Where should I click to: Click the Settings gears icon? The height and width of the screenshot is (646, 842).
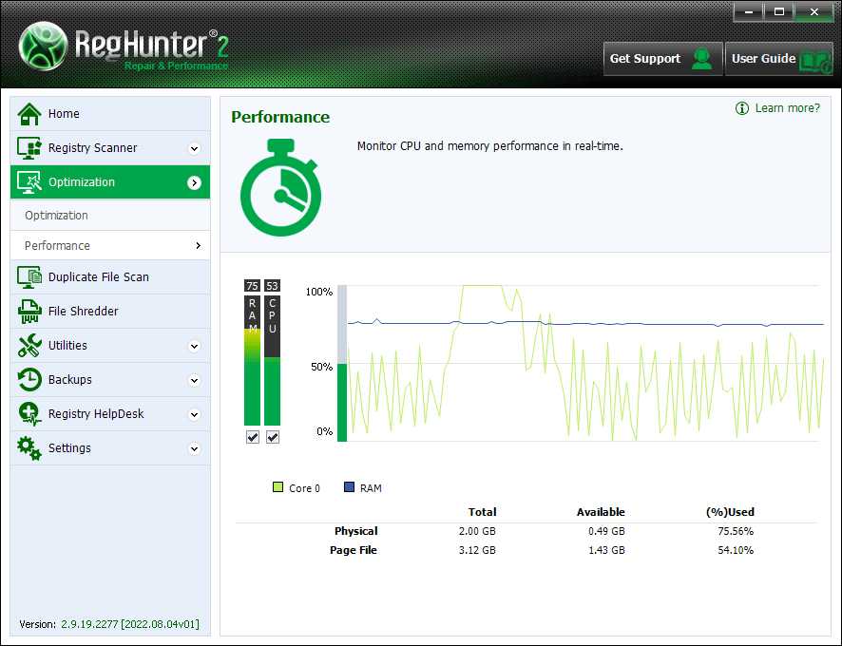pos(29,448)
